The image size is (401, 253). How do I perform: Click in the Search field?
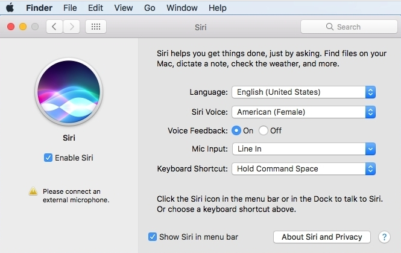click(349, 27)
